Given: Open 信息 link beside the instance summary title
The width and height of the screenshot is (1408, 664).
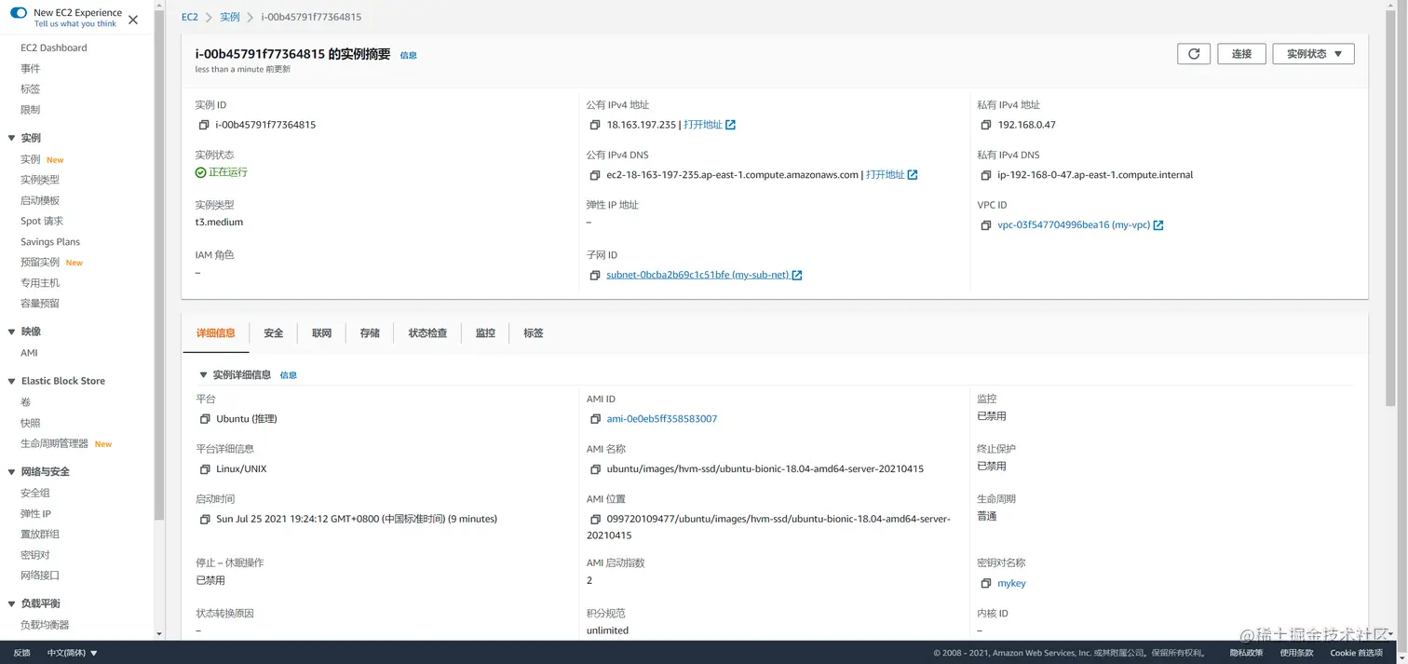Looking at the screenshot, I should click(408, 56).
